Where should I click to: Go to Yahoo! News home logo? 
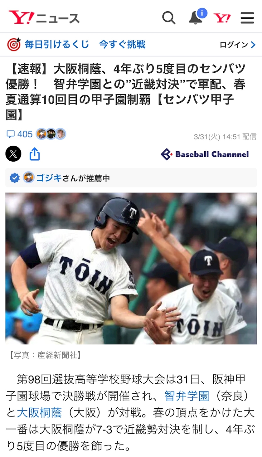pyautogui.click(x=44, y=17)
